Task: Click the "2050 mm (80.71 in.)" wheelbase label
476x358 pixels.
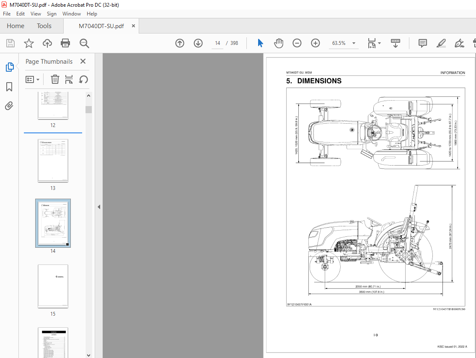Action: click(368, 286)
